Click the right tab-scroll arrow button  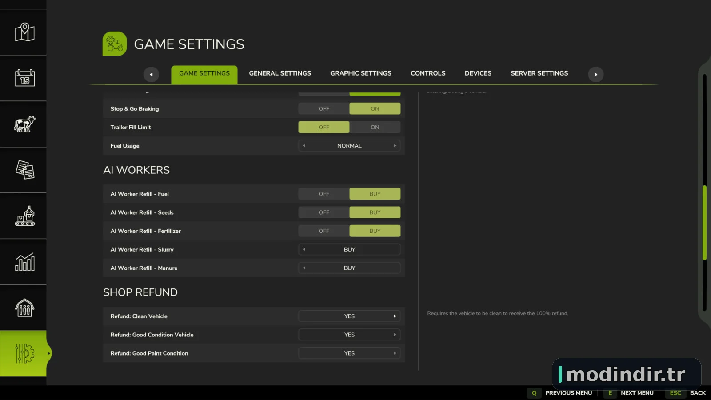[x=596, y=74]
